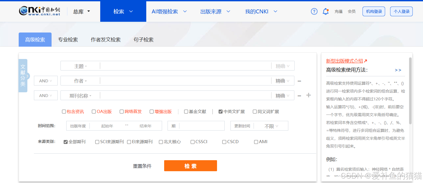Click the 个人登录 button
423x183 pixels.
(401, 12)
